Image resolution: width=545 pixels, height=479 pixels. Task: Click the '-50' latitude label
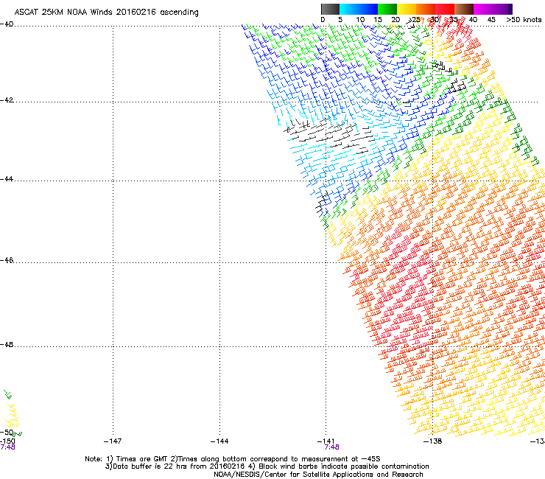(7, 433)
